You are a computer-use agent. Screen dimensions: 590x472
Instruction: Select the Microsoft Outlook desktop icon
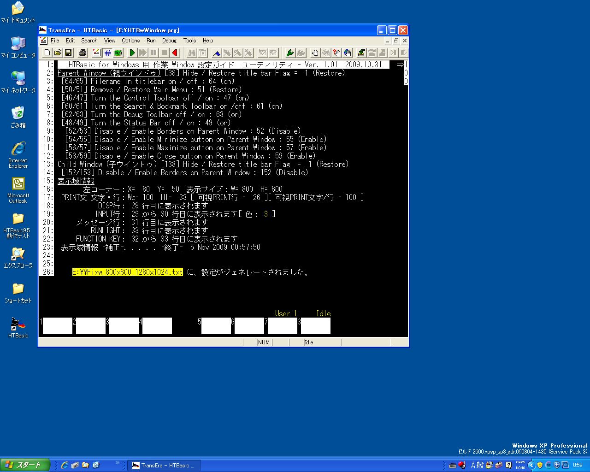18,190
